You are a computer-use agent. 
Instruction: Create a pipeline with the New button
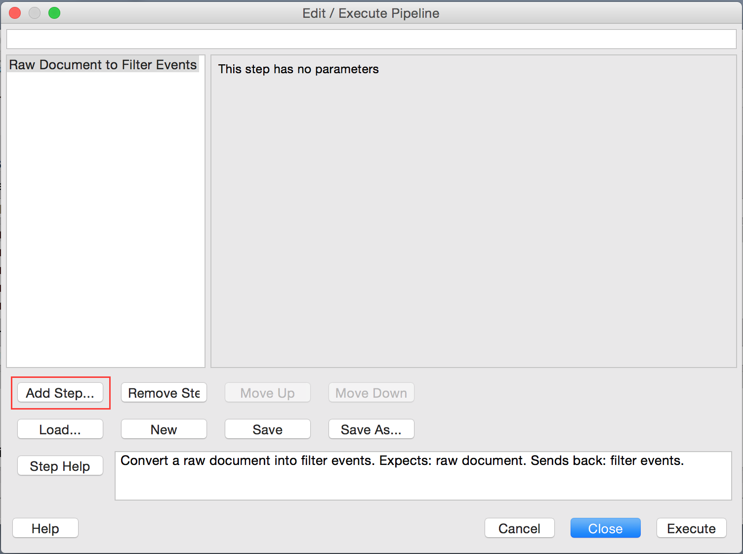[x=164, y=429]
